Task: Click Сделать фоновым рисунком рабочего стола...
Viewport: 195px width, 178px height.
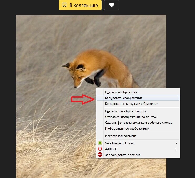Action: (x=139, y=123)
